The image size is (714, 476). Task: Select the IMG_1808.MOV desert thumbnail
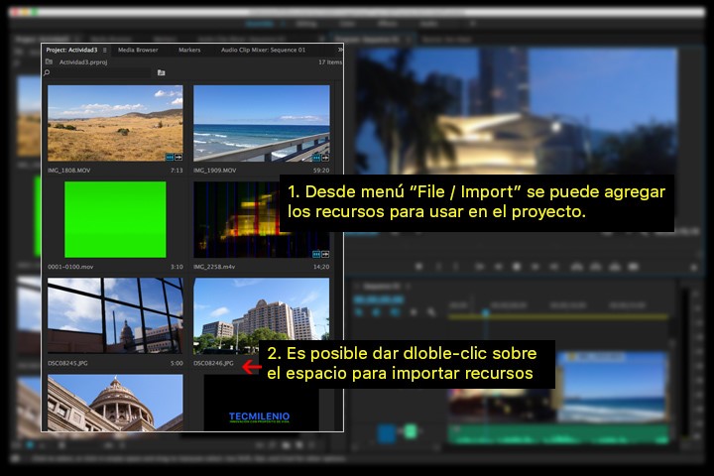[x=115, y=123]
